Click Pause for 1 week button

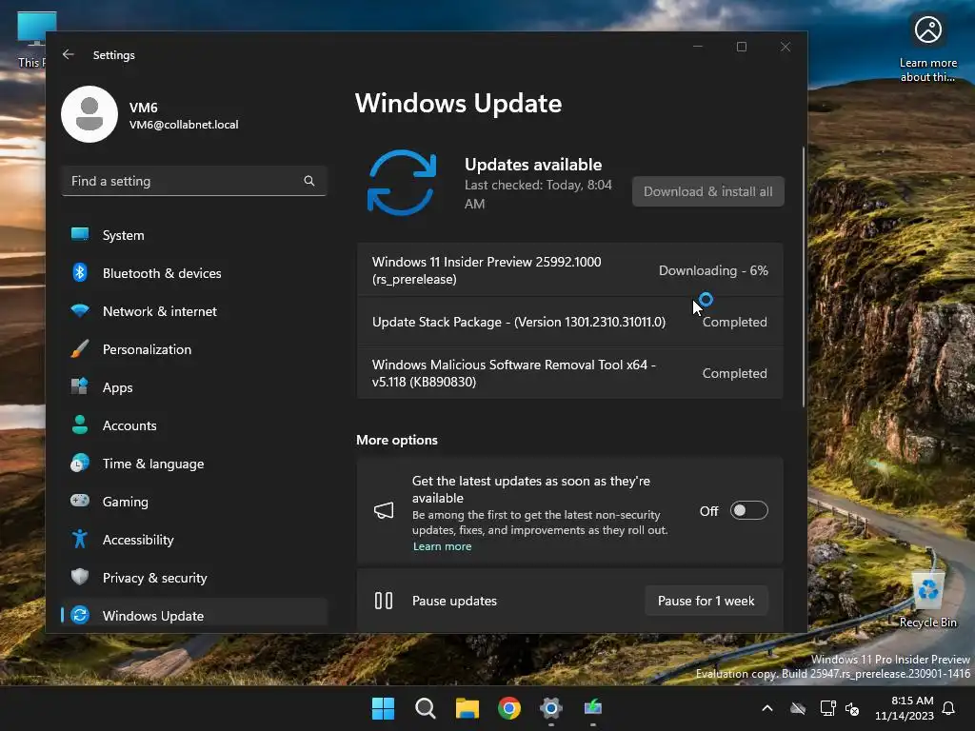point(706,601)
